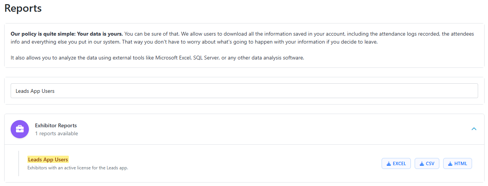Focus the report search box
Image resolution: width=488 pixels, height=186 pixels.
pyautogui.click(x=244, y=91)
